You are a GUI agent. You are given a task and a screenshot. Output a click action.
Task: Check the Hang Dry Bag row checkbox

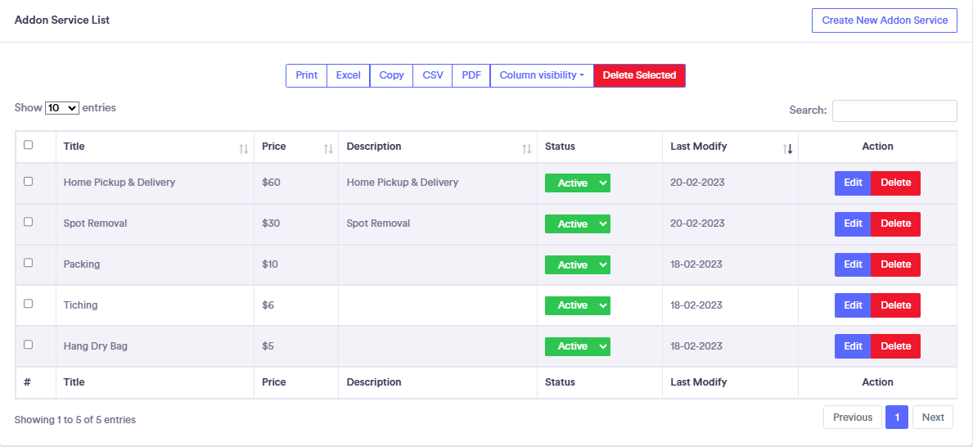[x=29, y=345]
